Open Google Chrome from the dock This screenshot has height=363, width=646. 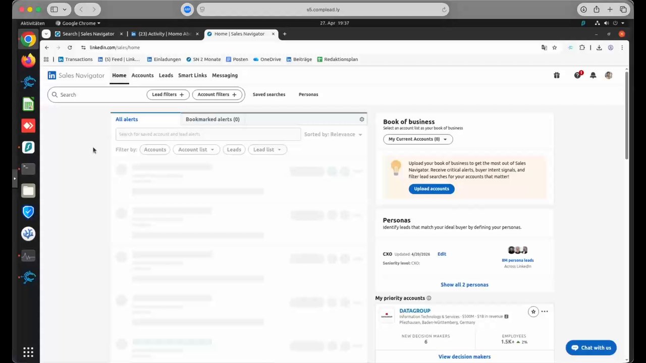(28, 39)
